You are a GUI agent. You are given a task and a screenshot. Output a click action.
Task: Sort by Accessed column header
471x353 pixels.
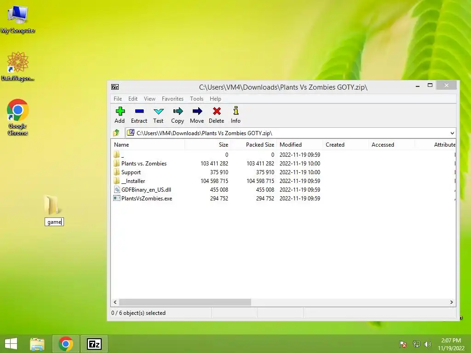click(391, 145)
